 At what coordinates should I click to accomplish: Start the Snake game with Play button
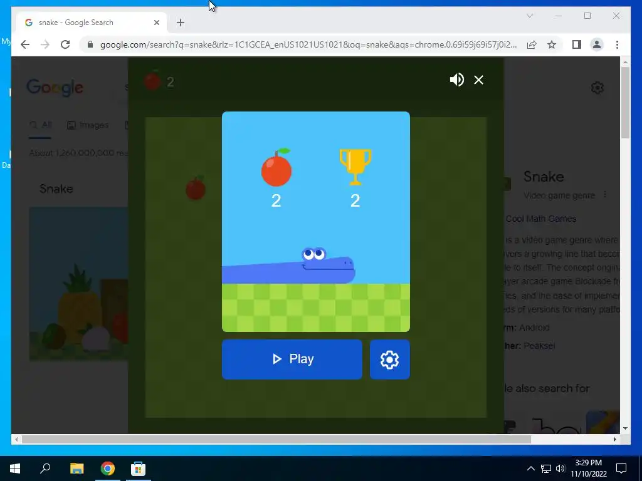pos(292,359)
